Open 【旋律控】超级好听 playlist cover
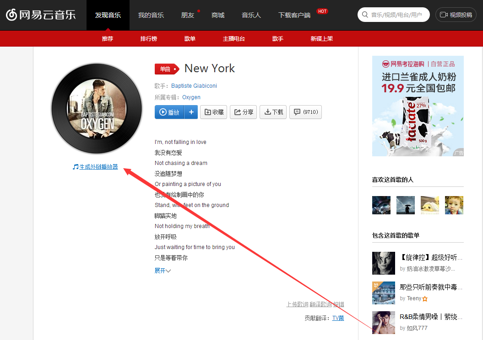Viewport: 483px width, 340px height. tap(384, 263)
